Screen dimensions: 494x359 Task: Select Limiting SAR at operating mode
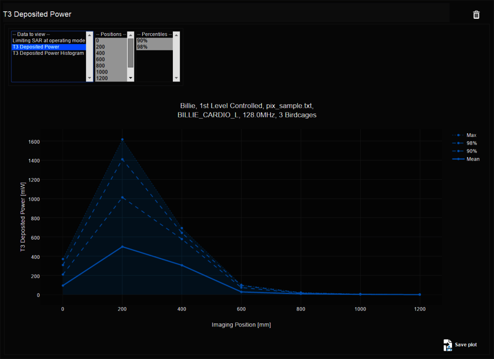[48, 40]
